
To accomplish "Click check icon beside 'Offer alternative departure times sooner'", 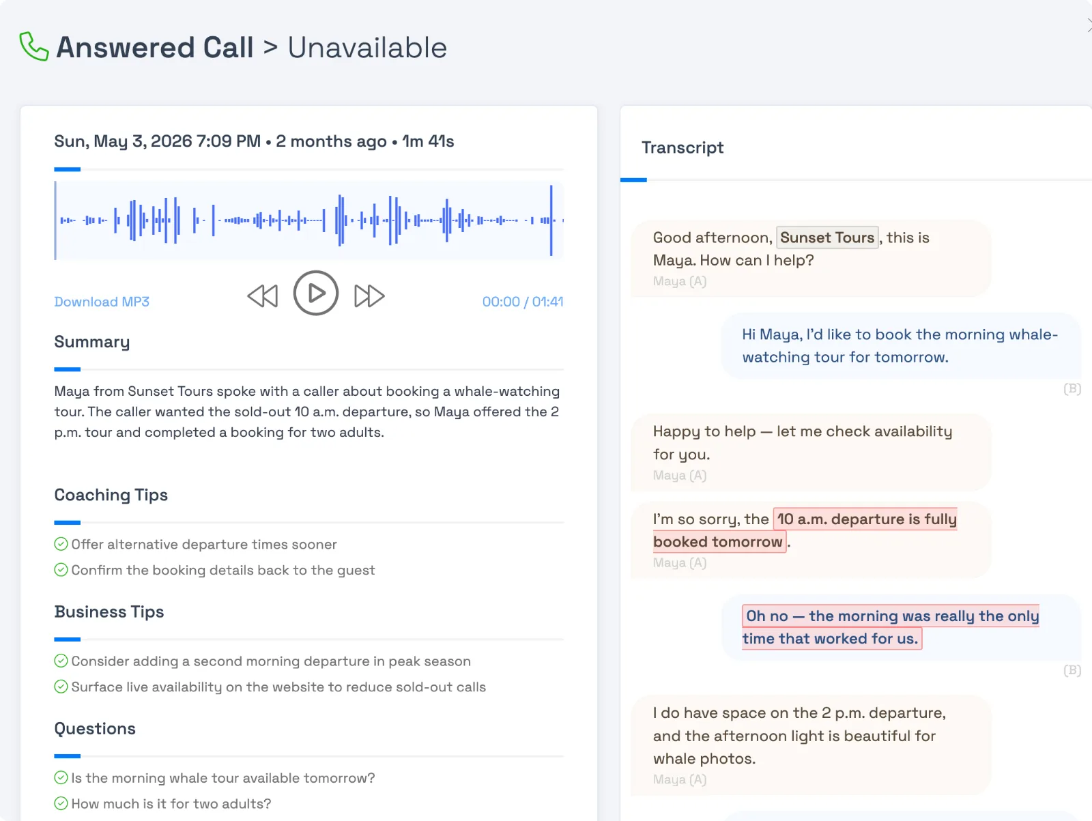I will 61,544.
